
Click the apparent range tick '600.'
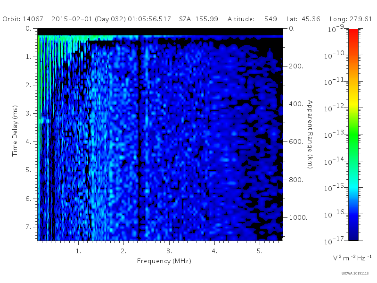click(x=296, y=142)
